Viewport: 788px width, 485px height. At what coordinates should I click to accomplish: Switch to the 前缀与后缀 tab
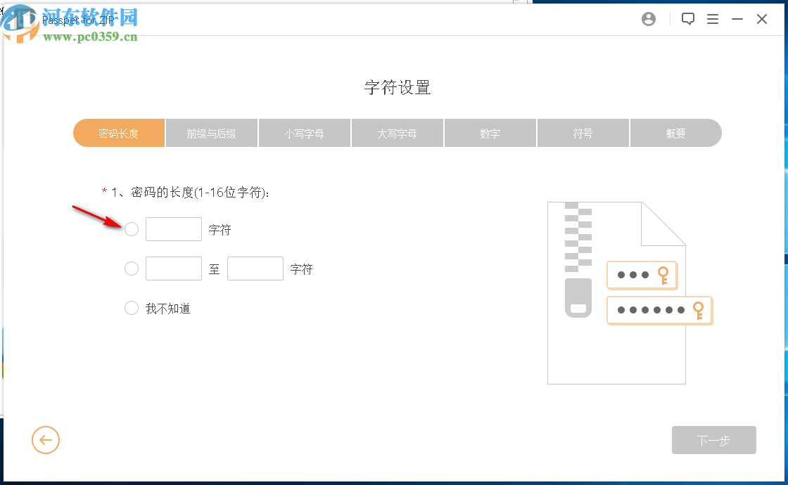pyautogui.click(x=211, y=133)
